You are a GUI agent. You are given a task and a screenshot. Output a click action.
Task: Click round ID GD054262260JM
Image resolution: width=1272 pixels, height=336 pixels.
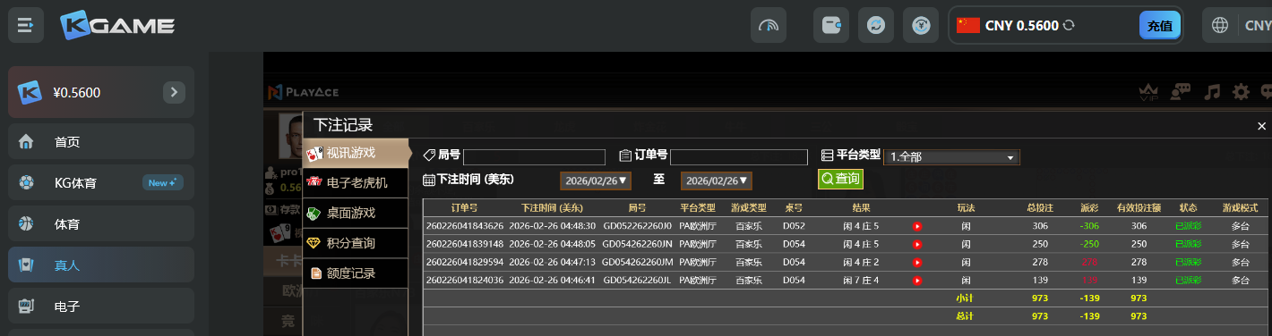click(637, 262)
